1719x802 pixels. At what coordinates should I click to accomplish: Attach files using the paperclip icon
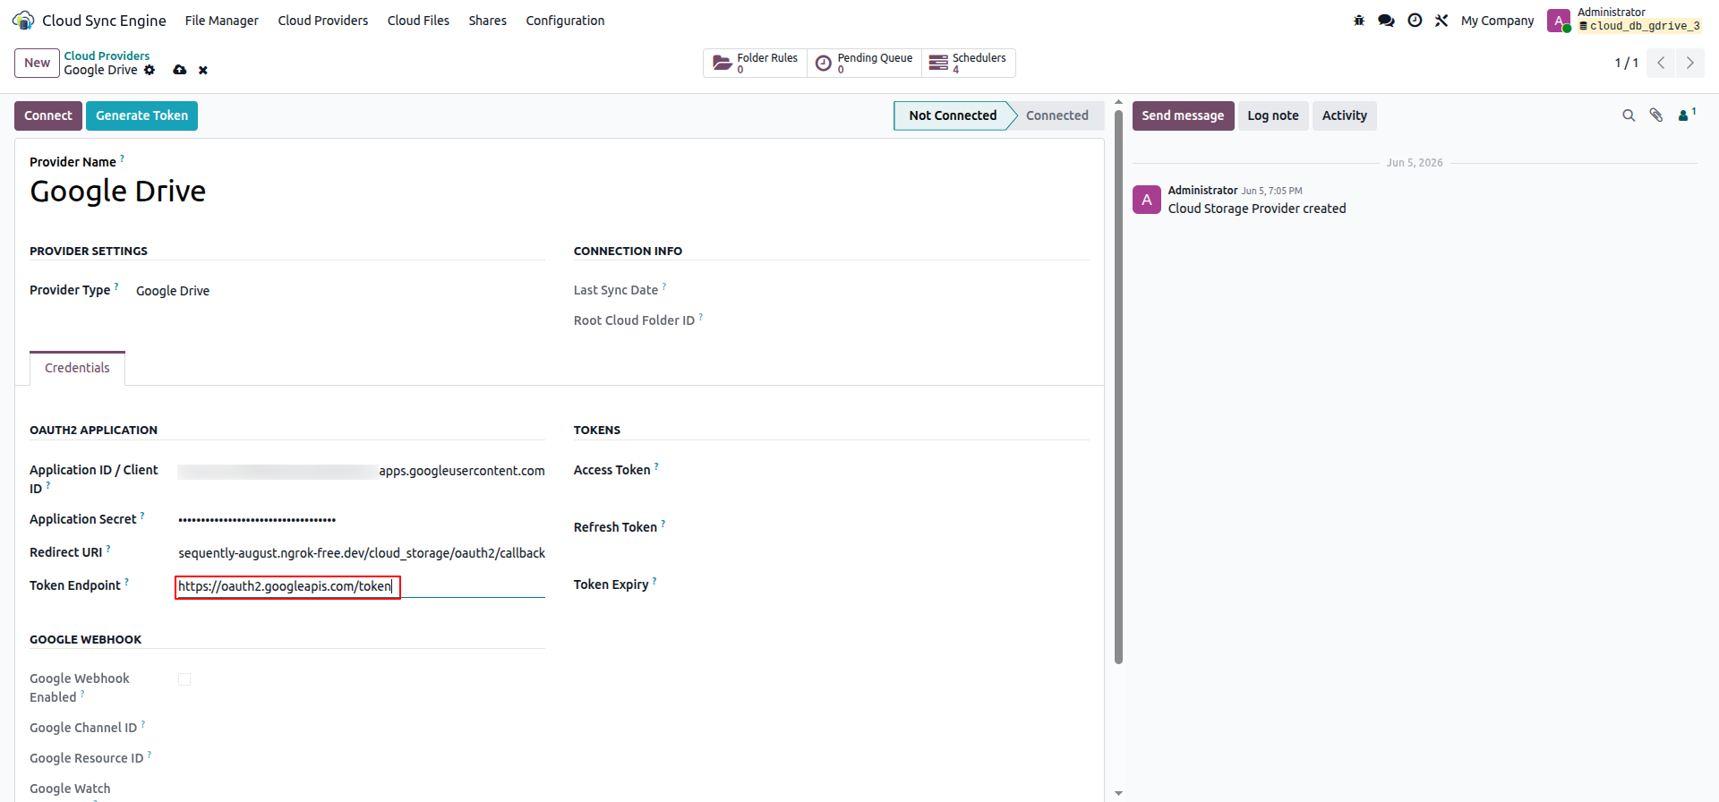click(x=1656, y=115)
